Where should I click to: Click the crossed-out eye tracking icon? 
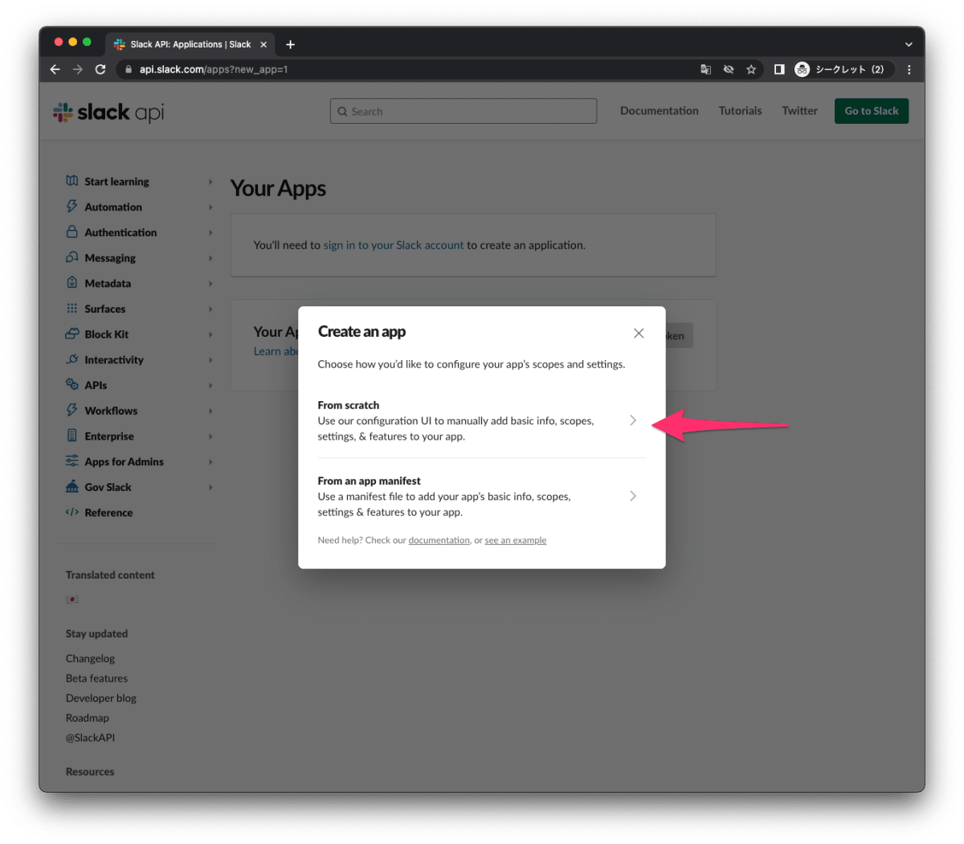coord(729,69)
